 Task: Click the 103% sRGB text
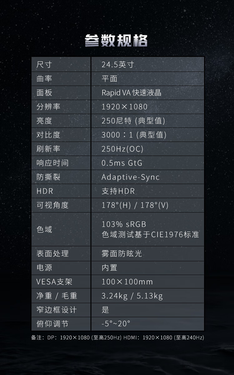click(124, 224)
